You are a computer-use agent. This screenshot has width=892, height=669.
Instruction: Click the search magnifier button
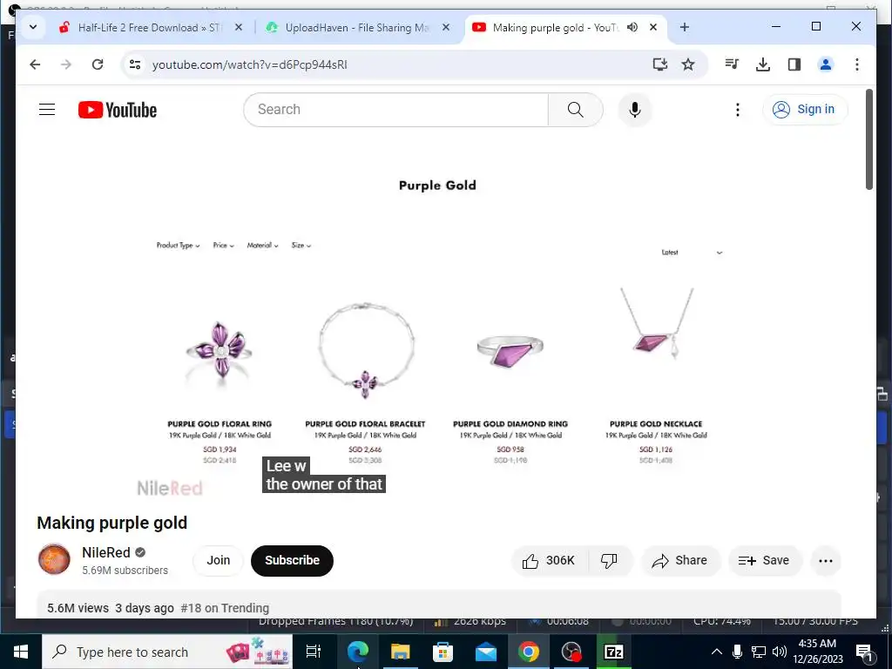pos(575,109)
